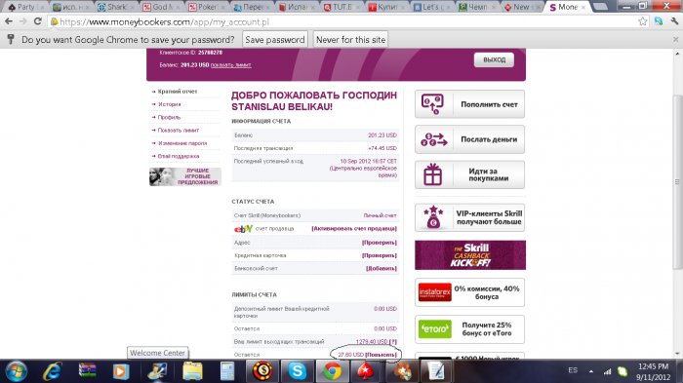Viewport: 683px width, 383px height.
Task: Switch to the Shark browser tab
Action: tap(117, 7)
